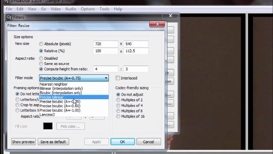Image resolution: width=273 pixels, height=154 pixels.
Task: Toggle the Interlaced checkbox
Action: point(118,78)
